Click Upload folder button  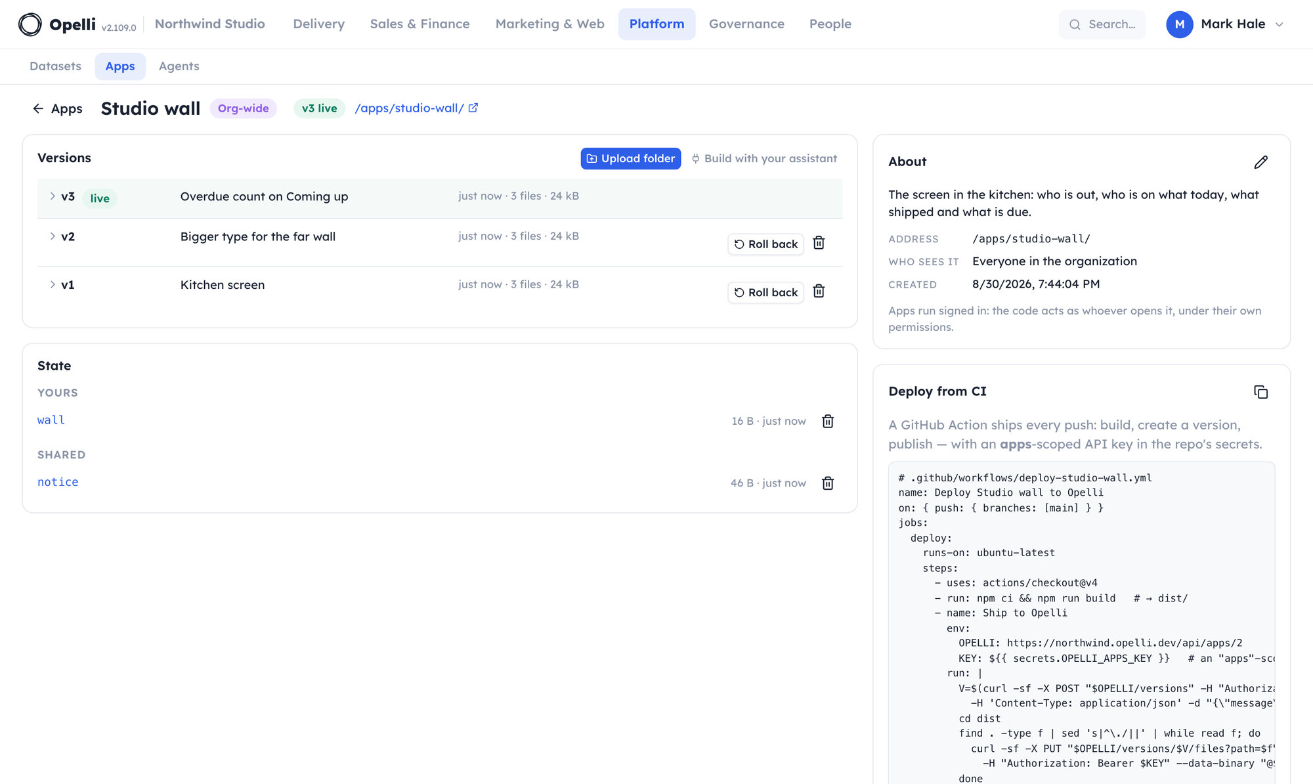click(630, 158)
